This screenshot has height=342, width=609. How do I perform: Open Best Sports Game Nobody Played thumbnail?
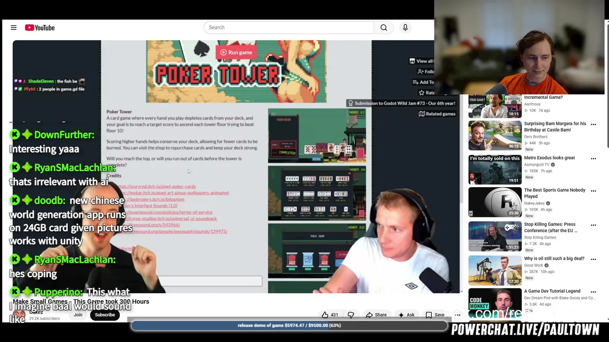[x=495, y=202]
